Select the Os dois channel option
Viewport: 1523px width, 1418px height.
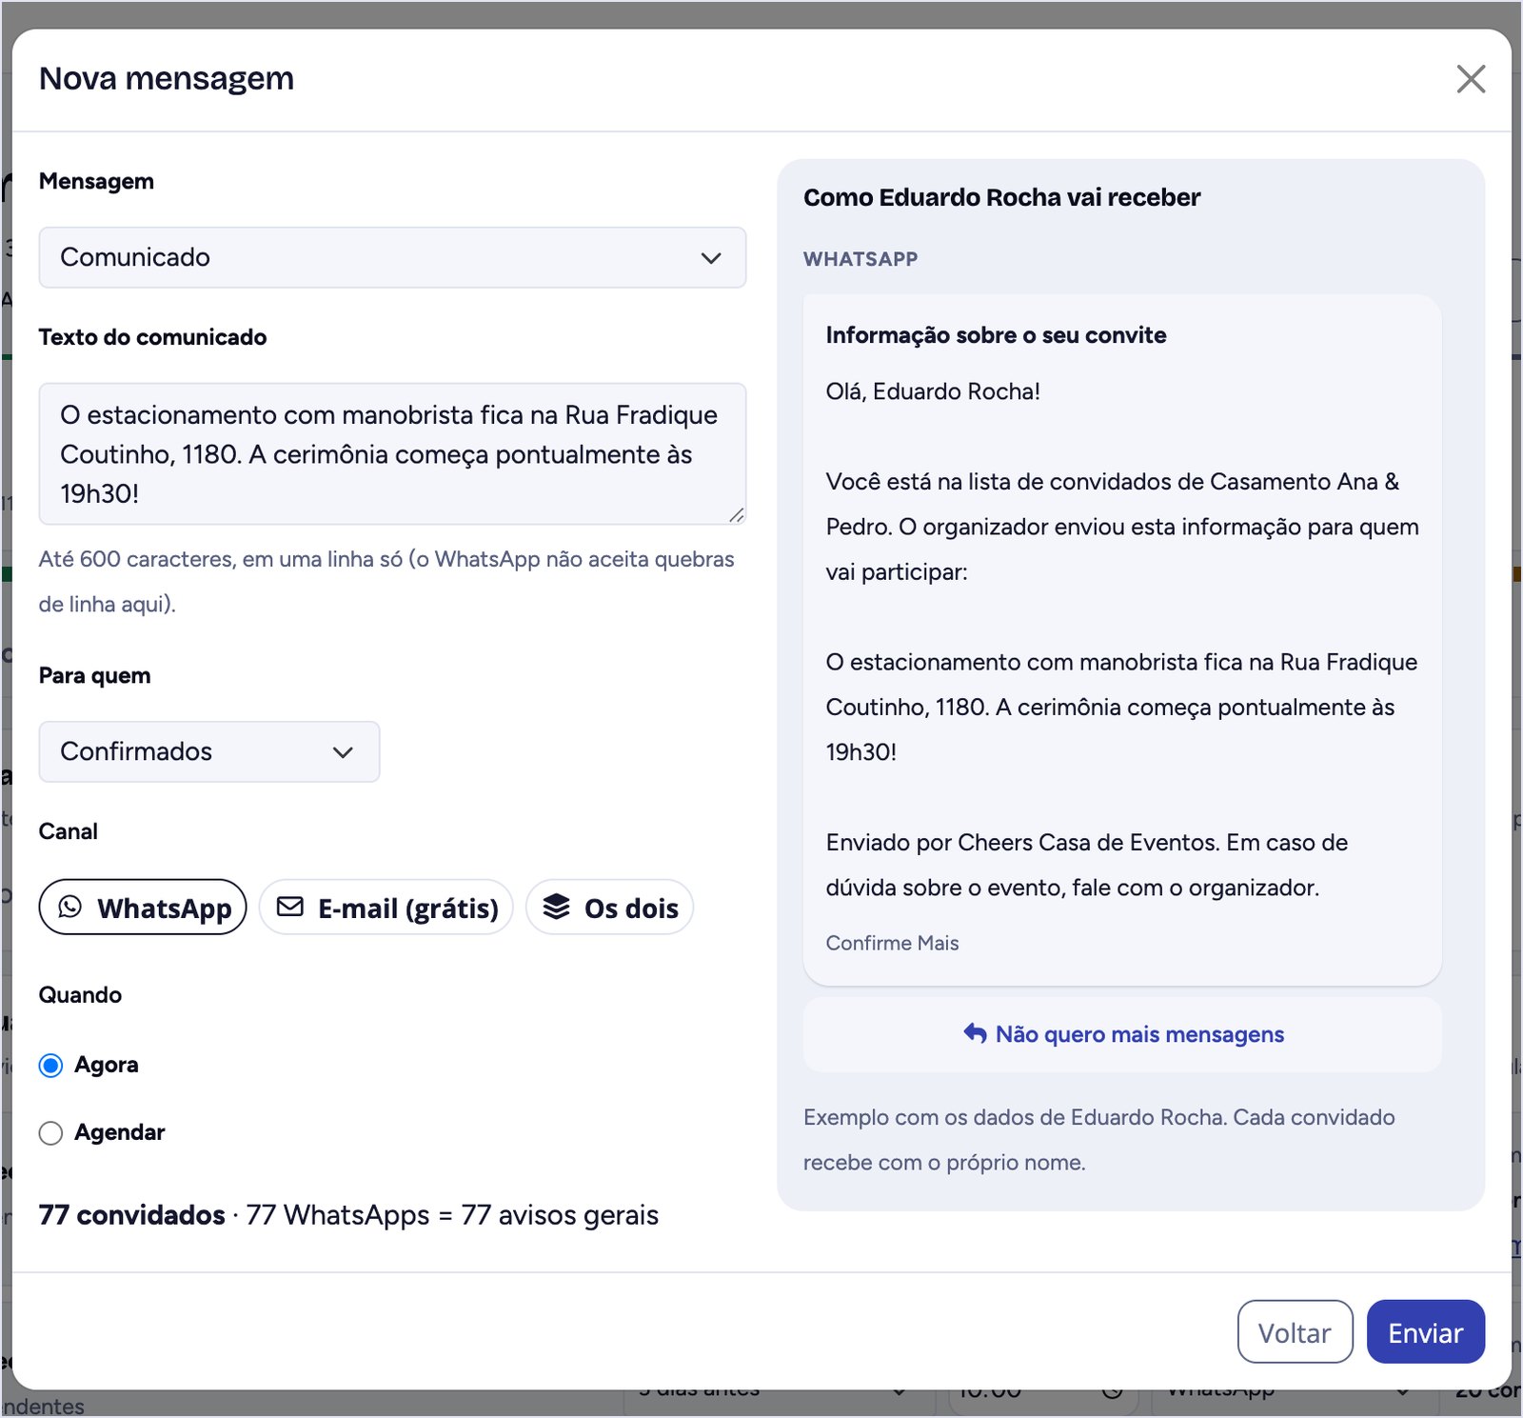pos(609,907)
